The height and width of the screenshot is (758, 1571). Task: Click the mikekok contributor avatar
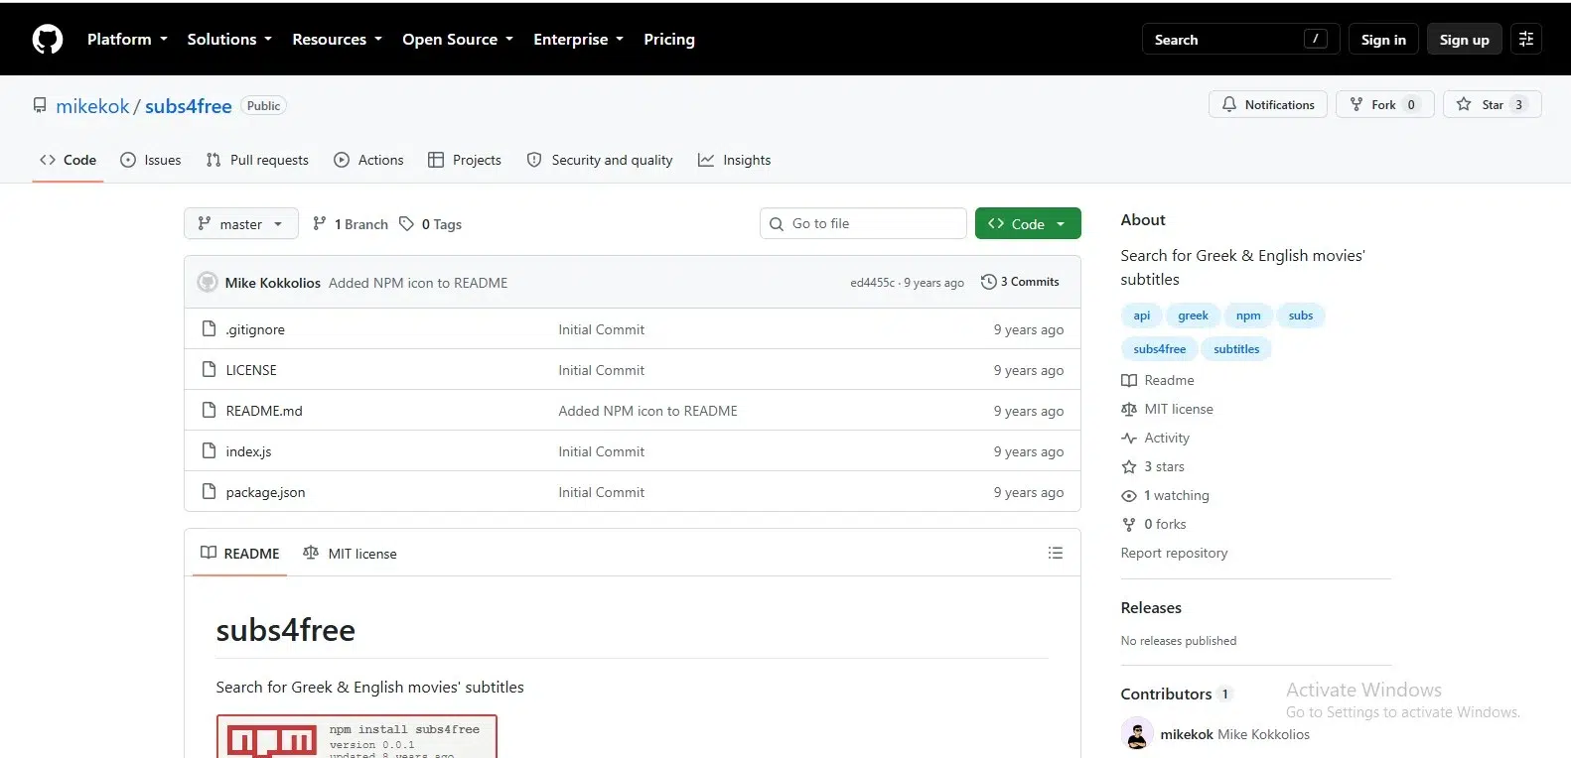(x=1136, y=734)
